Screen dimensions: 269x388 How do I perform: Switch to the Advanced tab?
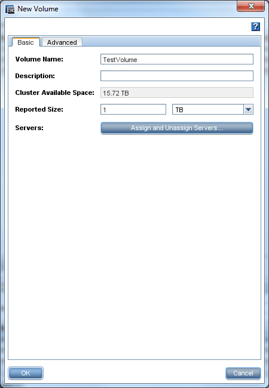click(62, 42)
